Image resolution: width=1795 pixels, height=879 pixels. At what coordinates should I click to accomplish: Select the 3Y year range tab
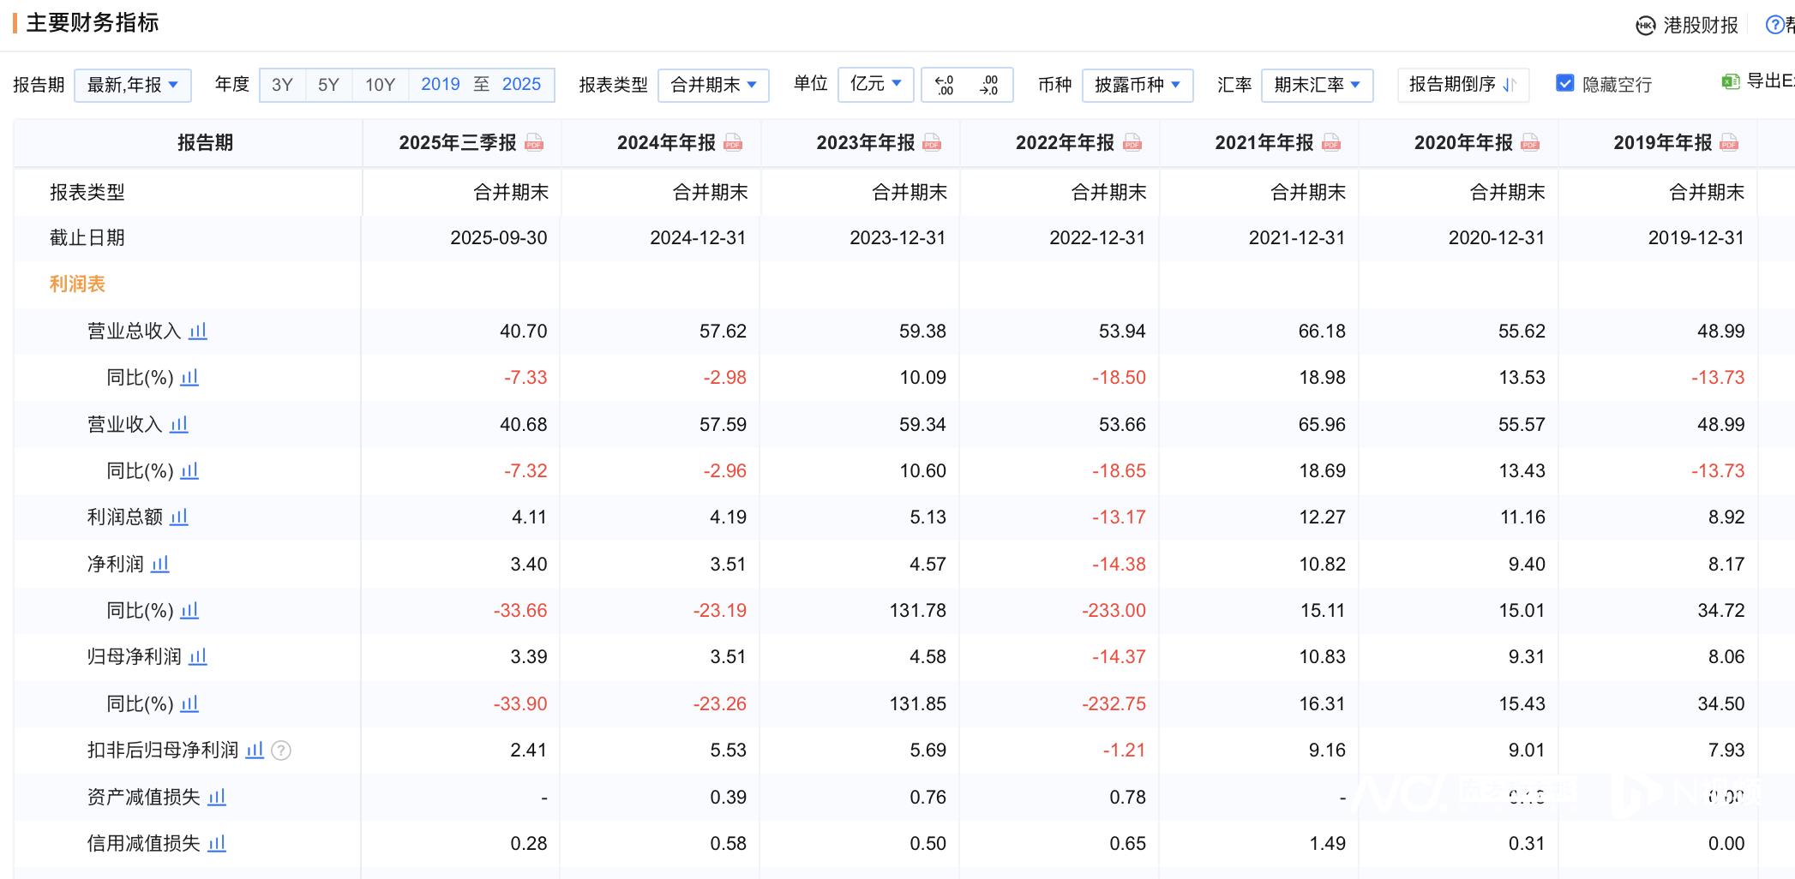282,85
